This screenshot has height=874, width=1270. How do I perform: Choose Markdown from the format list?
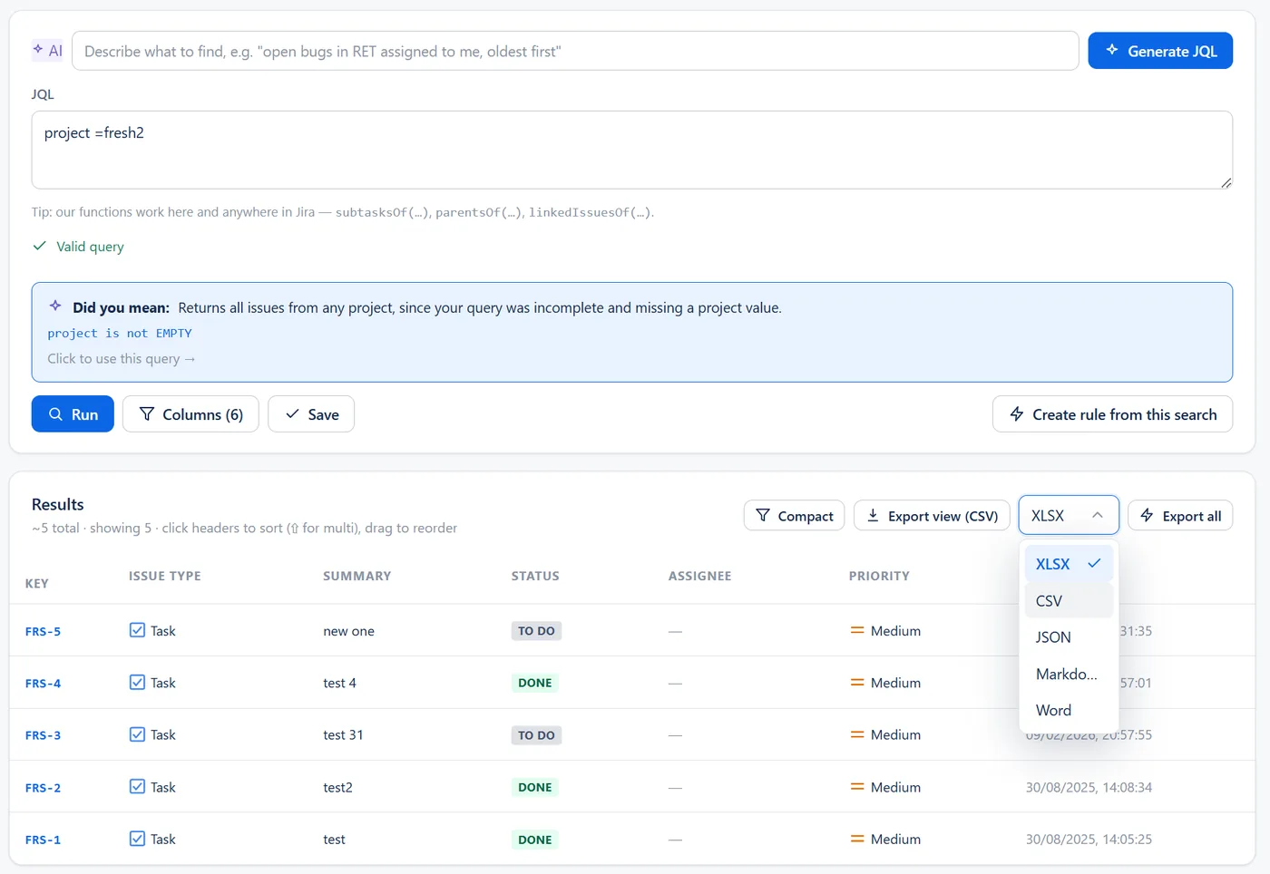[1069, 674]
